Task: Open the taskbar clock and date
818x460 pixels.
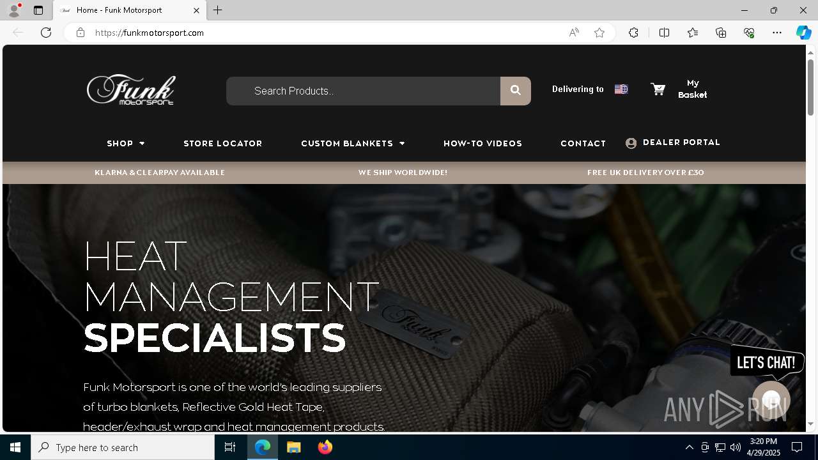Action: pos(764,447)
